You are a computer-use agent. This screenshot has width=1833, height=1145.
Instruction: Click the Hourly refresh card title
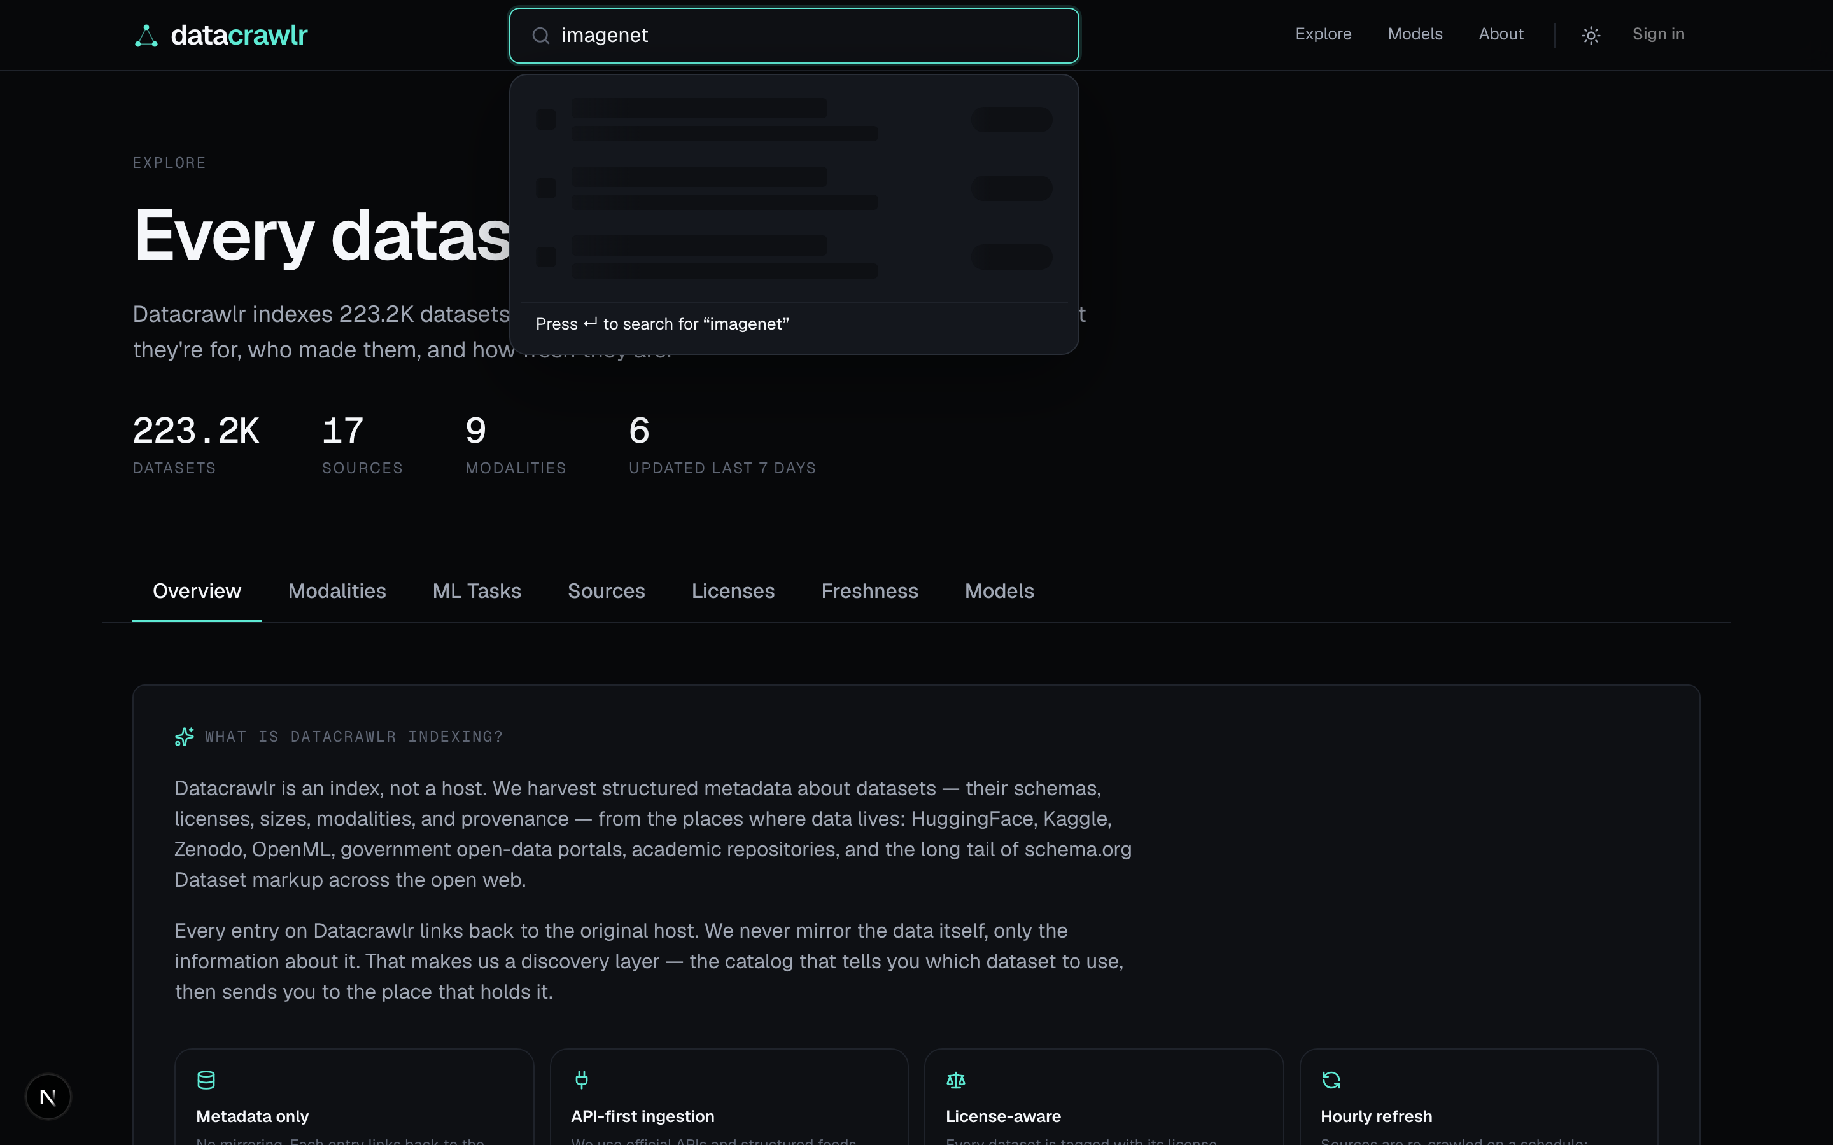click(x=1376, y=1116)
